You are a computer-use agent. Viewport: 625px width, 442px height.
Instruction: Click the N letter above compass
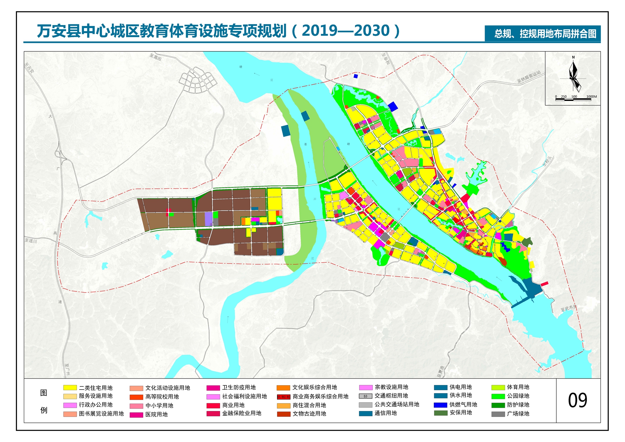(573, 57)
